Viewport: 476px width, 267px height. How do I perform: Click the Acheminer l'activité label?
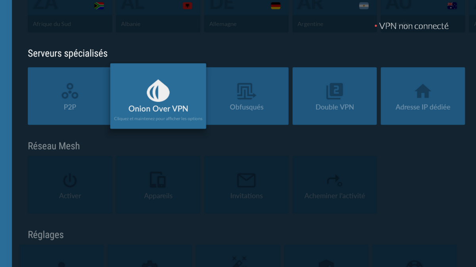[335, 196]
